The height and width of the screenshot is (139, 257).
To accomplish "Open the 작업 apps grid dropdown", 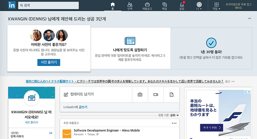I will click(216, 6).
